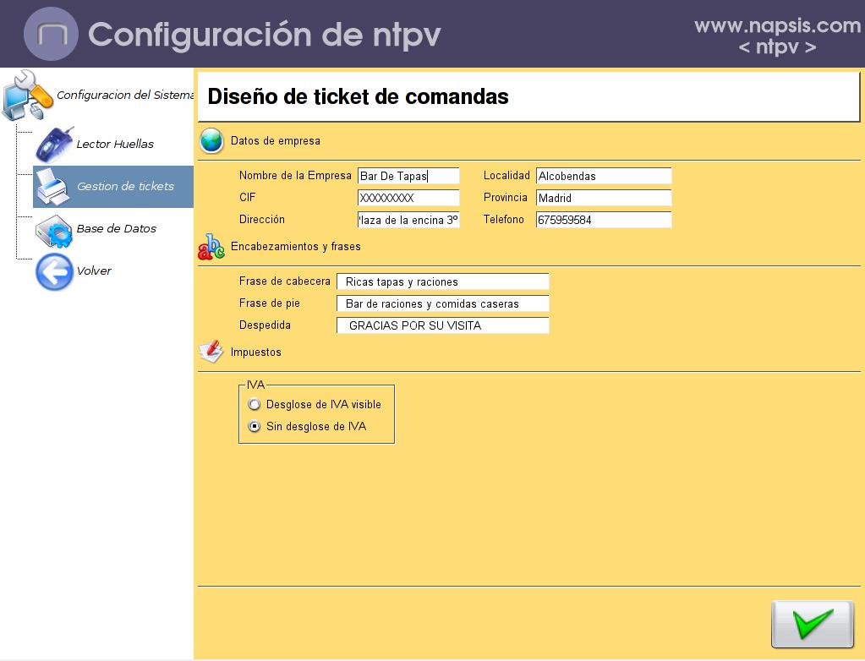865x661 pixels.
Task: Click the Napsis logo icon in header
Action: pos(51,34)
